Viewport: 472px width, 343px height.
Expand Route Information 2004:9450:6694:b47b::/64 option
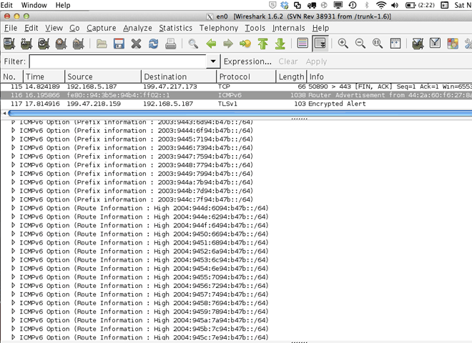[x=14, y=234]
